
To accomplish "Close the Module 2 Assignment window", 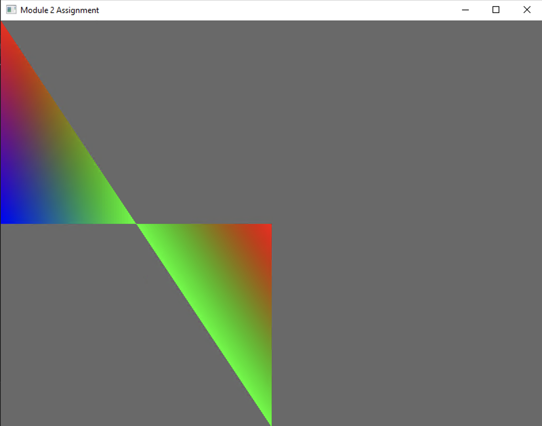I will coord(527,10).
